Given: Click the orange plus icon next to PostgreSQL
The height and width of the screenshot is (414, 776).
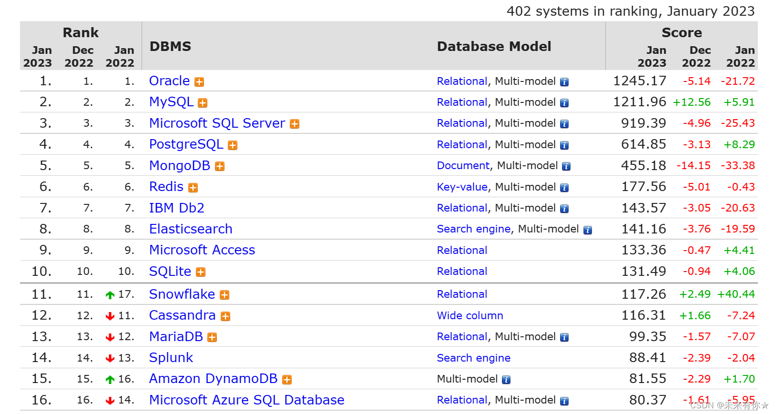Looking at the screenshot, I should [233, 145].
